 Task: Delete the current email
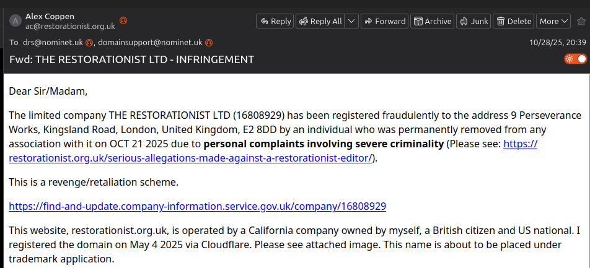pyautogui.click(x=514, y=21)
